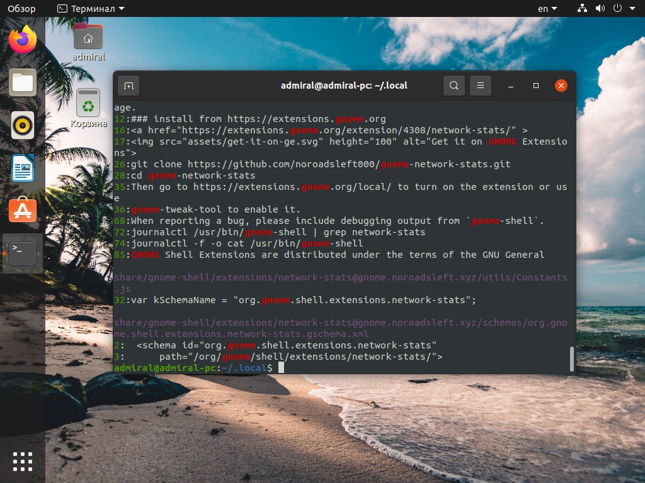Image resolution: width=645 pixels, height=483 pixels.
Task: Click line 74 journalctl -f -o cat
Action: pos(239,243)
